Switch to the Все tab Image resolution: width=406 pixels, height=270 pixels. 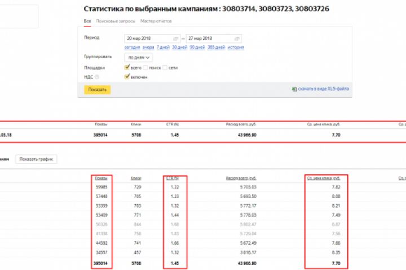point(87,21)
